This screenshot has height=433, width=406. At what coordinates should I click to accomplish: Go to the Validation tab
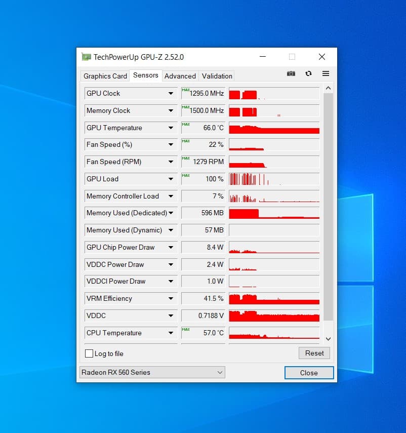pos(217,76)
